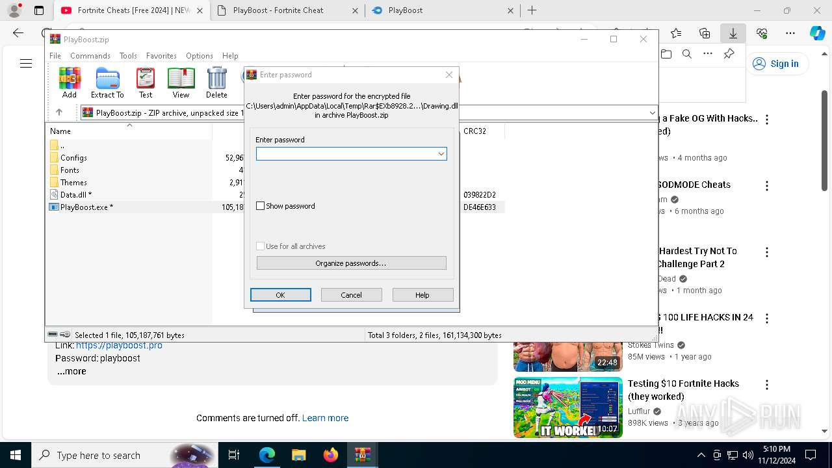Open Stokes Twins video thumbnail
Screen dimensions: 832x468
568,356
